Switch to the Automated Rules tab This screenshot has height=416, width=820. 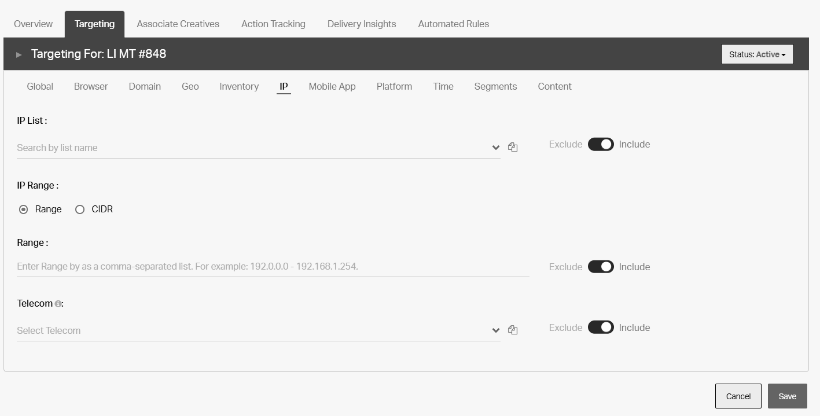coord(454,24)
